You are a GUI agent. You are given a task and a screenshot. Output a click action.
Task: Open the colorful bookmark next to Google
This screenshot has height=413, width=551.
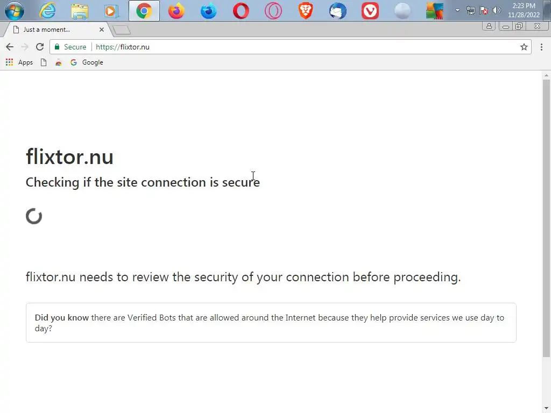coord(58,62)
